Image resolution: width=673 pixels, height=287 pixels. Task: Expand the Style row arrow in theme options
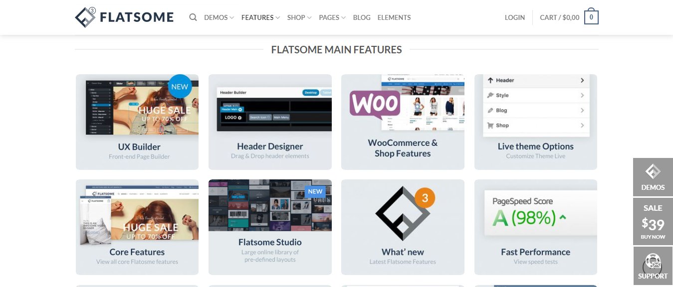582,95
